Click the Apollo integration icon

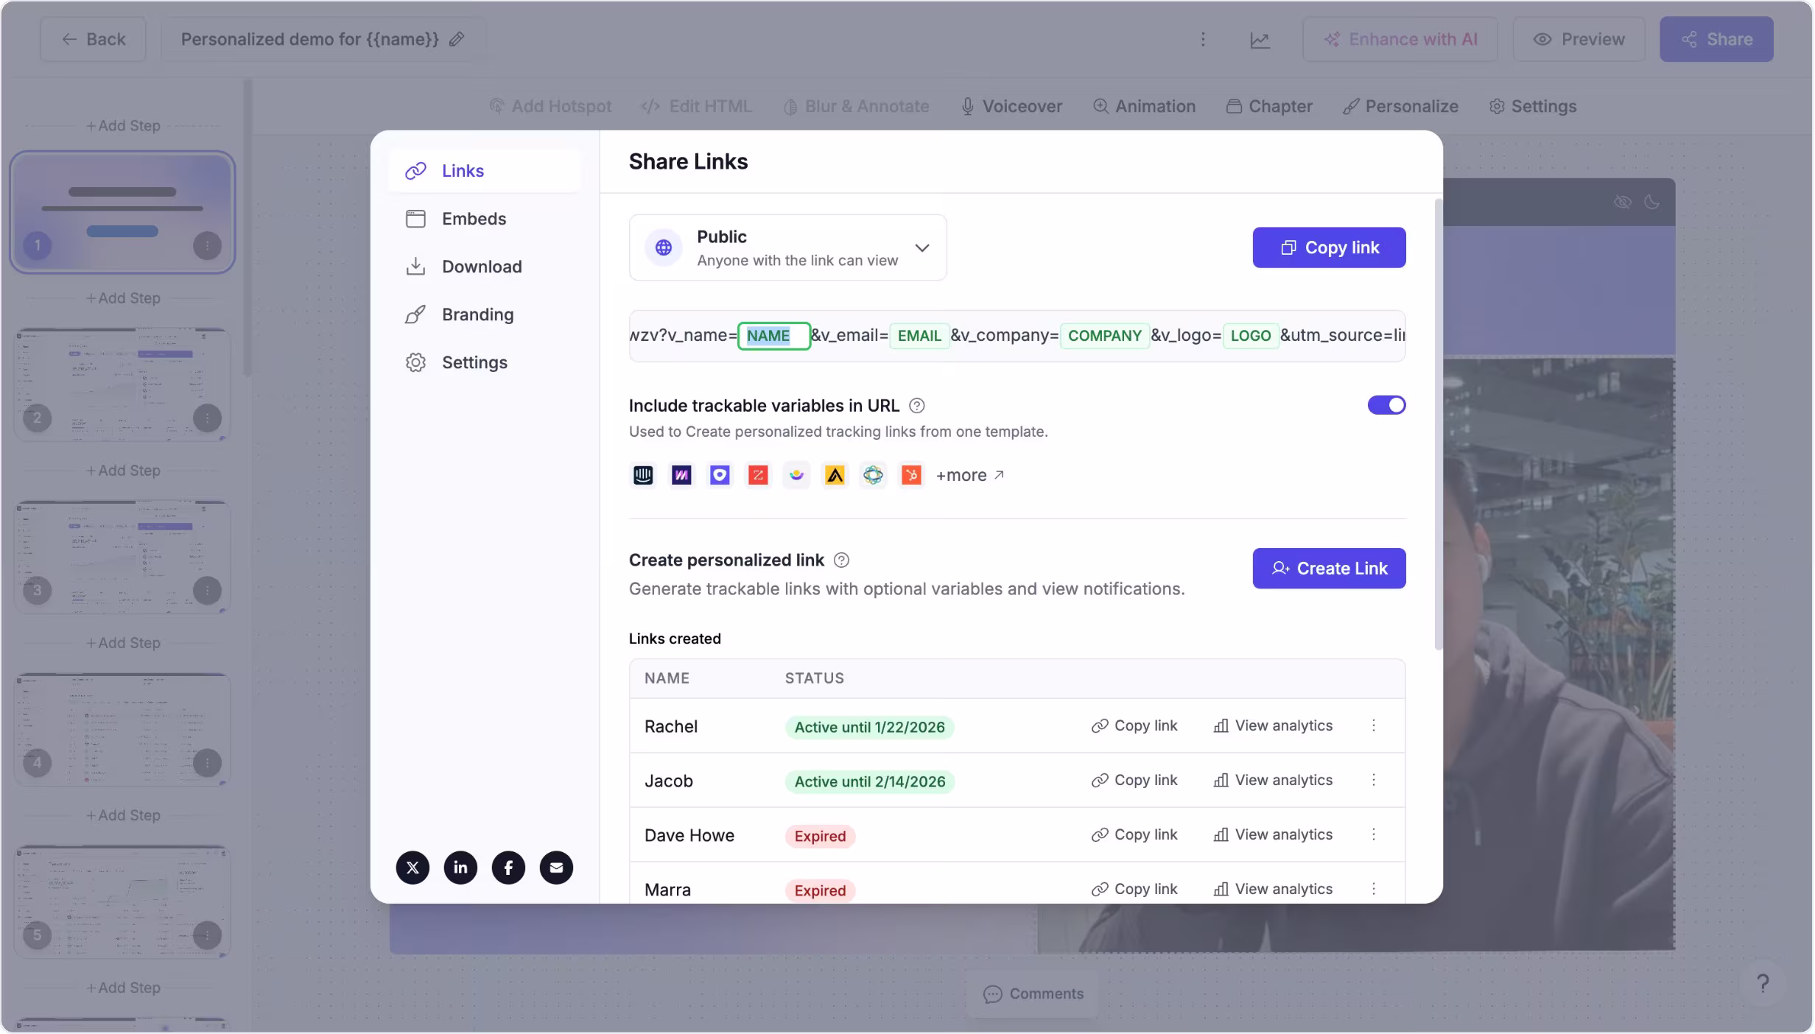point(835,475)
